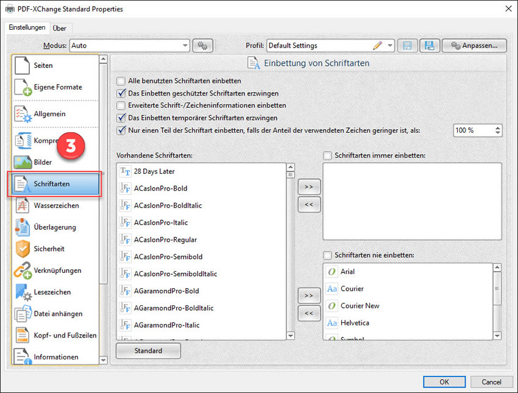The image size is (518, 393).
Task: Open the Datei anhängen category
Action: (x=55, y=314)
